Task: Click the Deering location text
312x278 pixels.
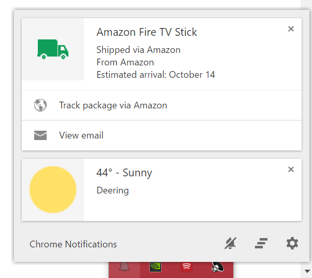Action: [112, 190]
